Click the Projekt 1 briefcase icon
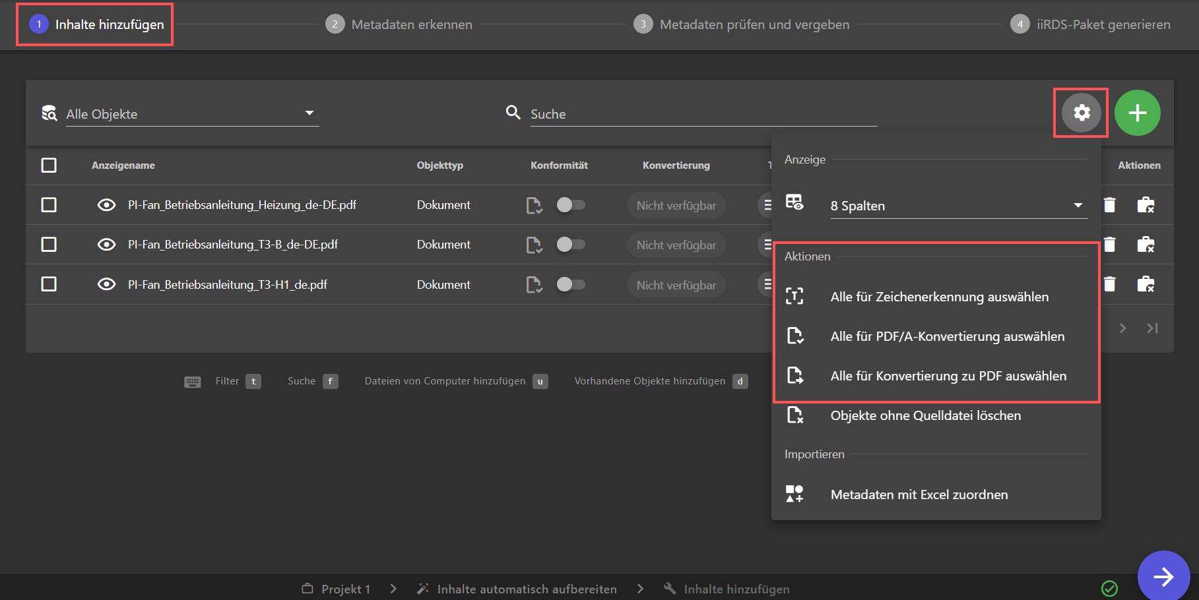 [308, 588]
